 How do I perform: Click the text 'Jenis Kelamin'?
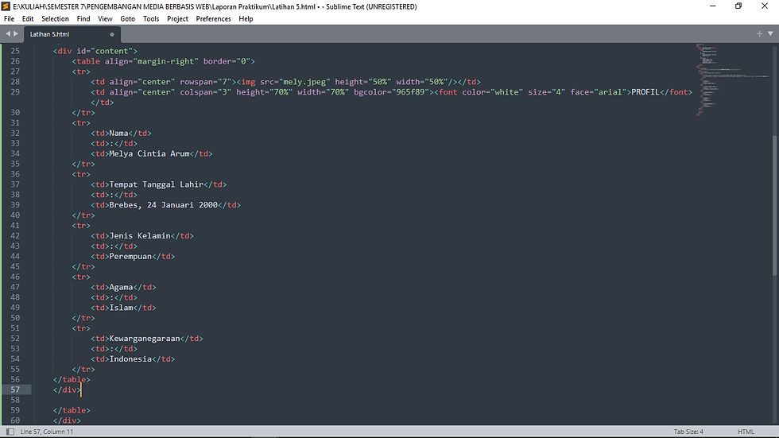point(140,236)
